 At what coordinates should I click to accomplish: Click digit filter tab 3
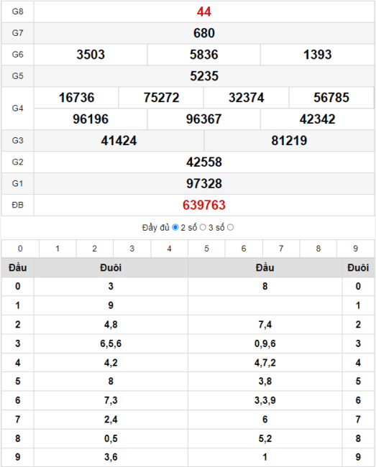132,249
